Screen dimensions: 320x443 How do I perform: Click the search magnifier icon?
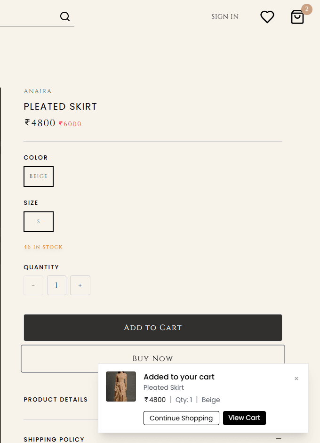coord(65,17)
